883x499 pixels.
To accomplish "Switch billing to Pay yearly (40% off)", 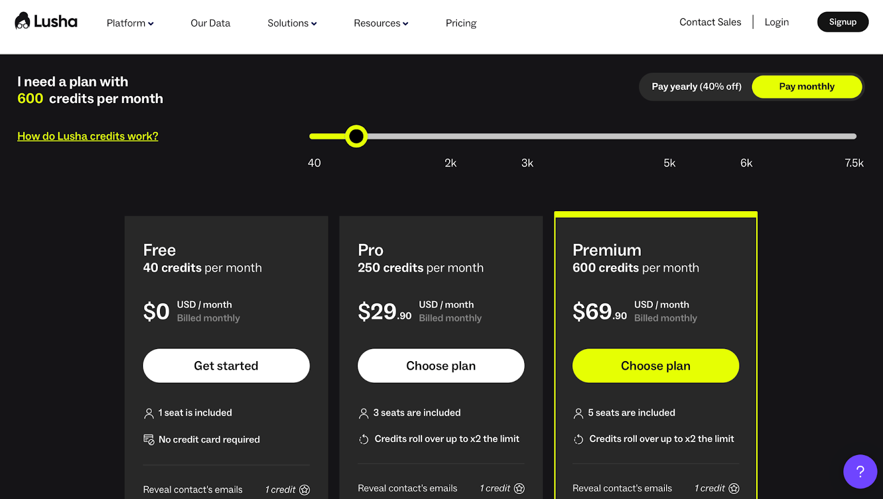I will point(696,87).
